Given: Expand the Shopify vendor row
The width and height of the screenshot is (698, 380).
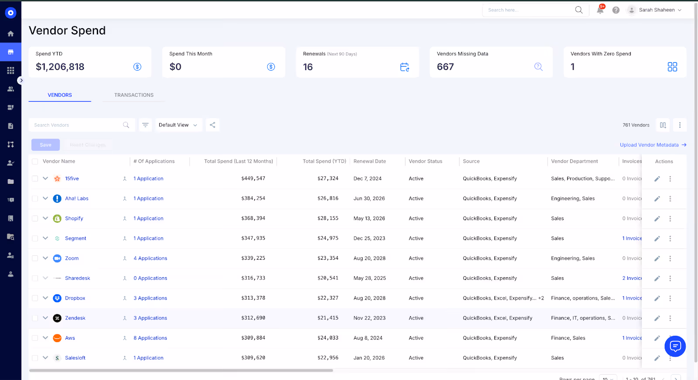Looking at the screenshot, I should 45,218.
